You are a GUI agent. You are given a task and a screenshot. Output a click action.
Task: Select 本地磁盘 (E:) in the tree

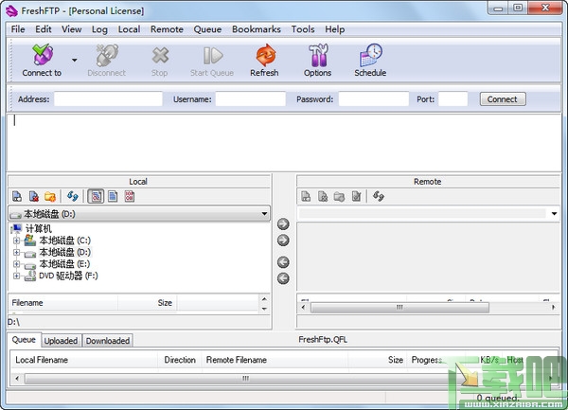[64, 263]
